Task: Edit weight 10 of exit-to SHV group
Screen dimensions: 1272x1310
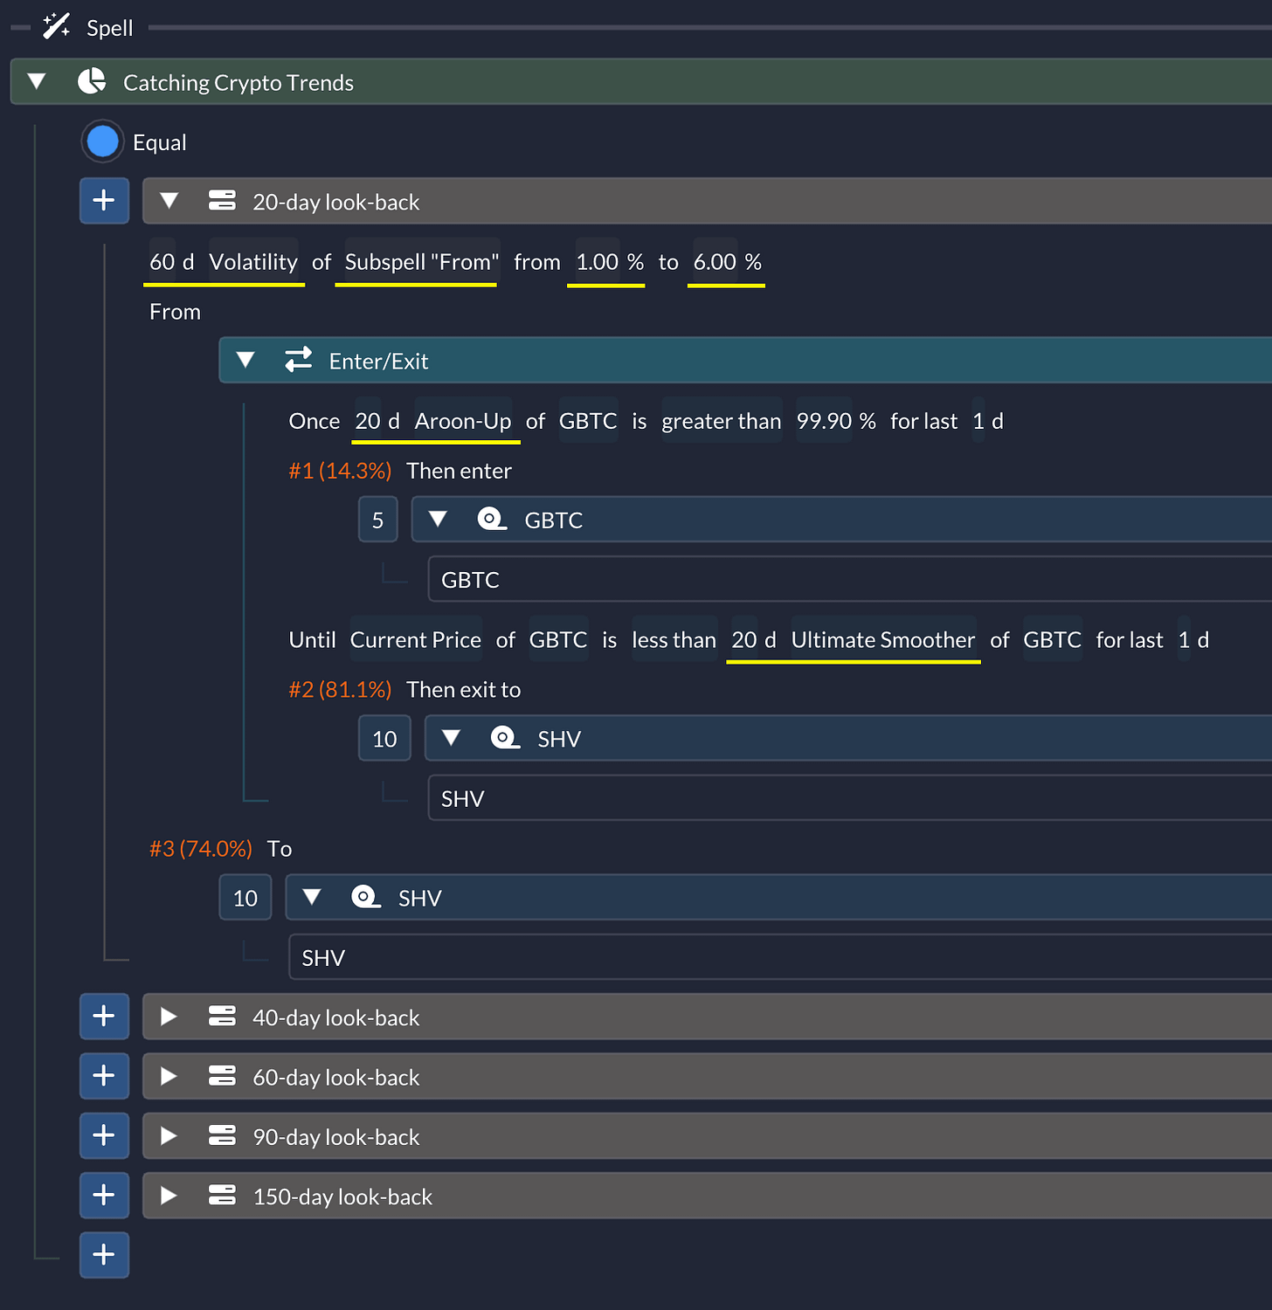Action: tap(384, 739)
